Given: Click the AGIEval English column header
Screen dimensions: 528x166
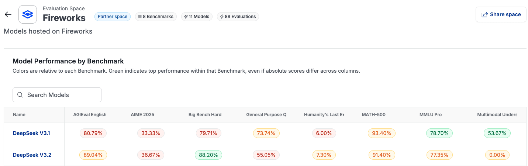Looking at the screenshot, I should click(90, 115).
